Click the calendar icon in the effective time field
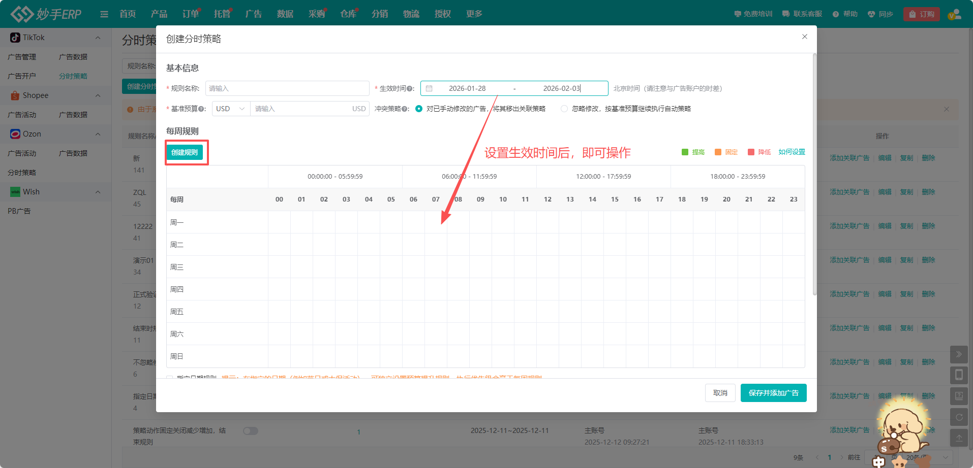This screenshot has height=468, width=973. 429,88
